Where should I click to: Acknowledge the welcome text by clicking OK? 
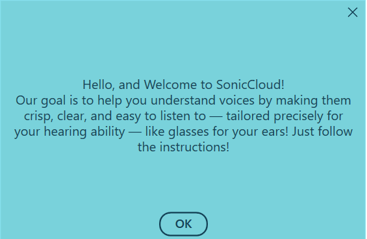click(x=183, y=224)
